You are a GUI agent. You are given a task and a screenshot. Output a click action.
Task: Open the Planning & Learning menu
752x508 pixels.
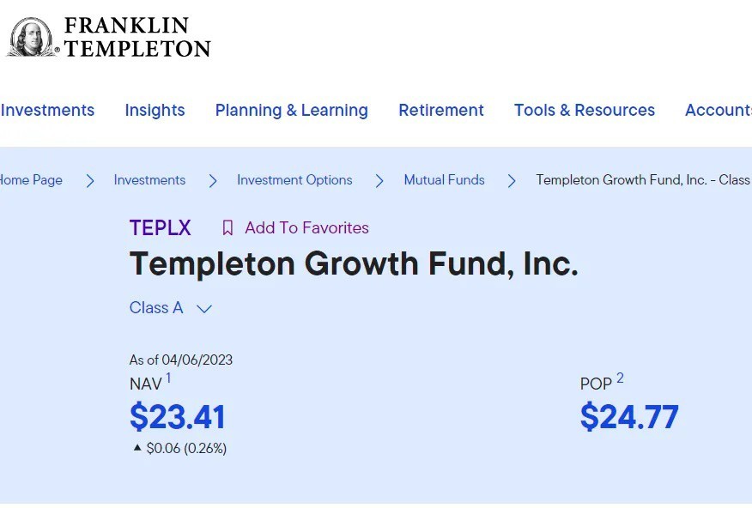[x=291, y=110]
